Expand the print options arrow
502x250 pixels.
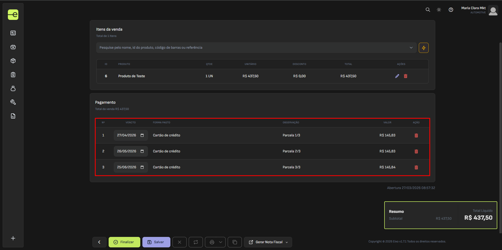click(221, 242)
